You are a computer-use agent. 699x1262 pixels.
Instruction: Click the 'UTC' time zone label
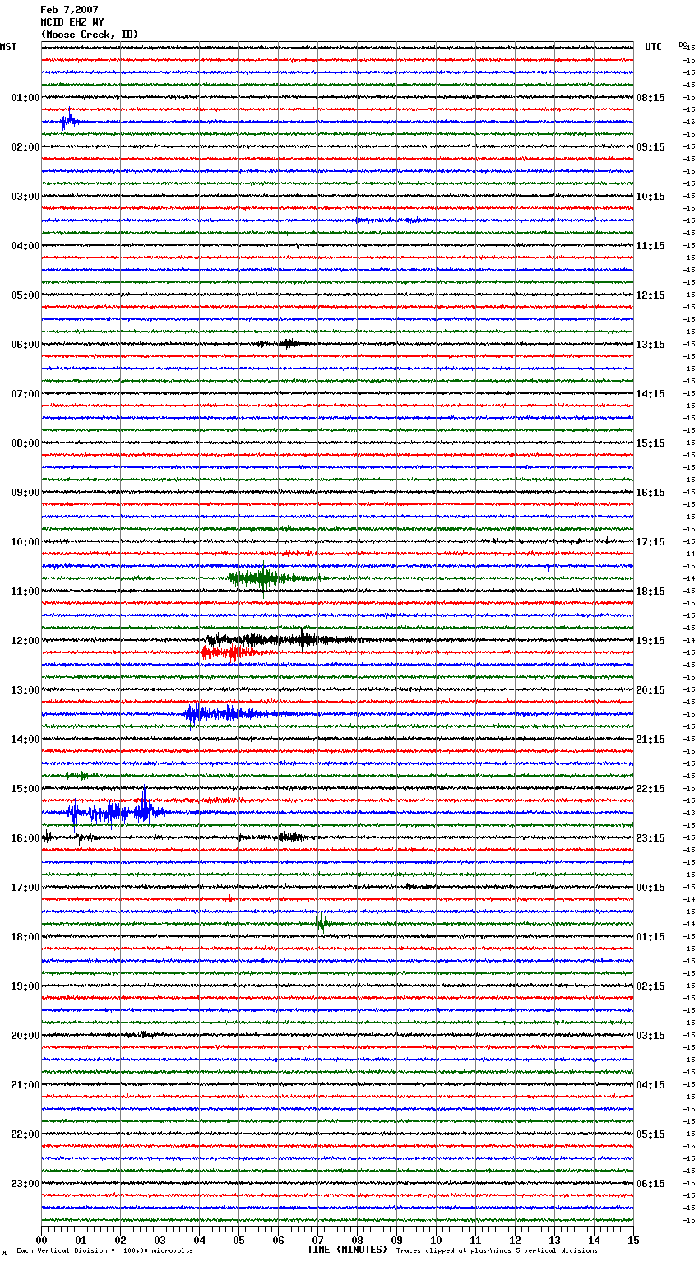pyautogui.click(x=654, y=47)
